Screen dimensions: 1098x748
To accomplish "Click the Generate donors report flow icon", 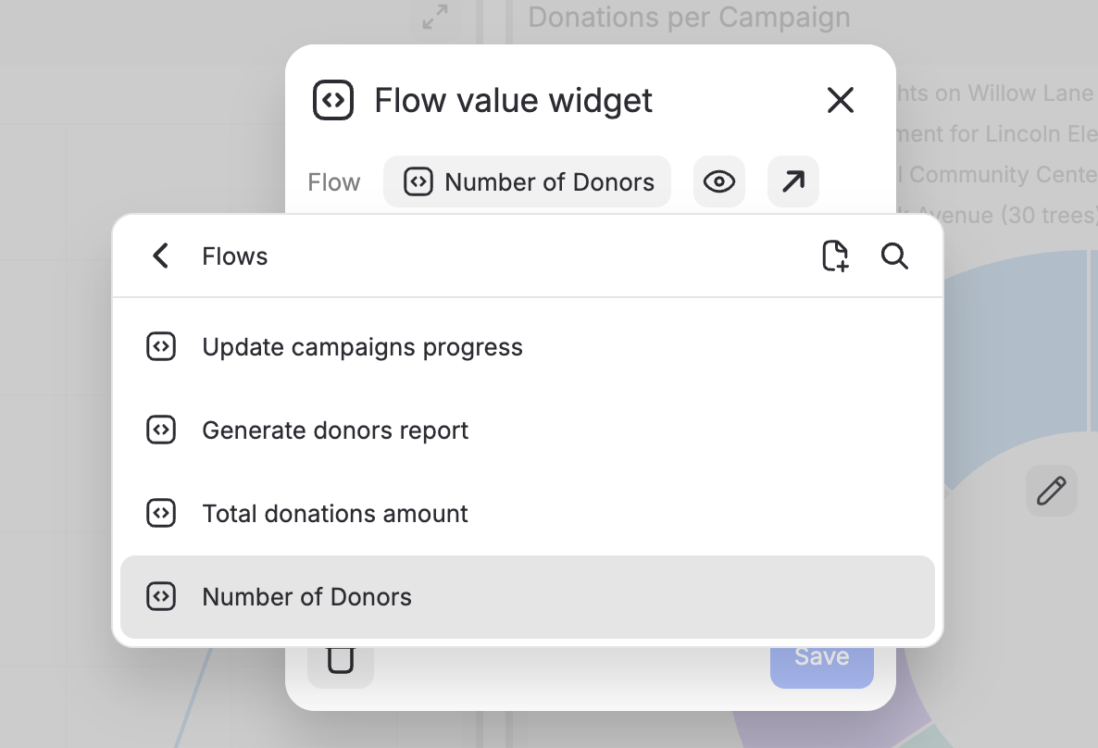I will pos(161,430).
